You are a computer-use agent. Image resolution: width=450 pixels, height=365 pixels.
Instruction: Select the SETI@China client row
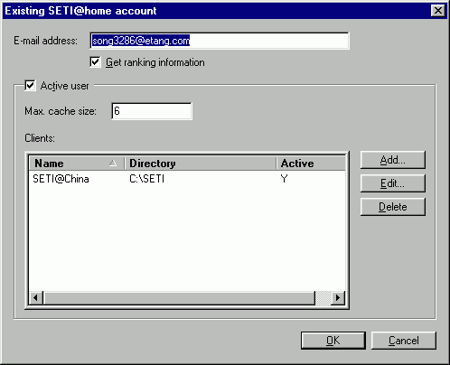pos(187,179)
